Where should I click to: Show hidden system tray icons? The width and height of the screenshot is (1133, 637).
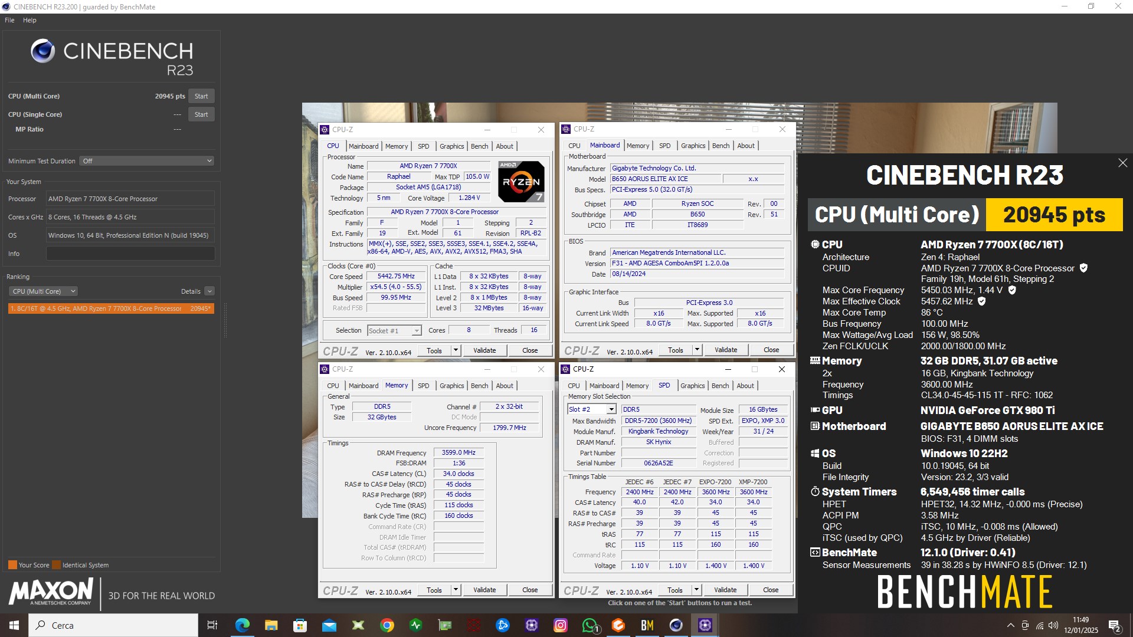[x=1010, y=625]
